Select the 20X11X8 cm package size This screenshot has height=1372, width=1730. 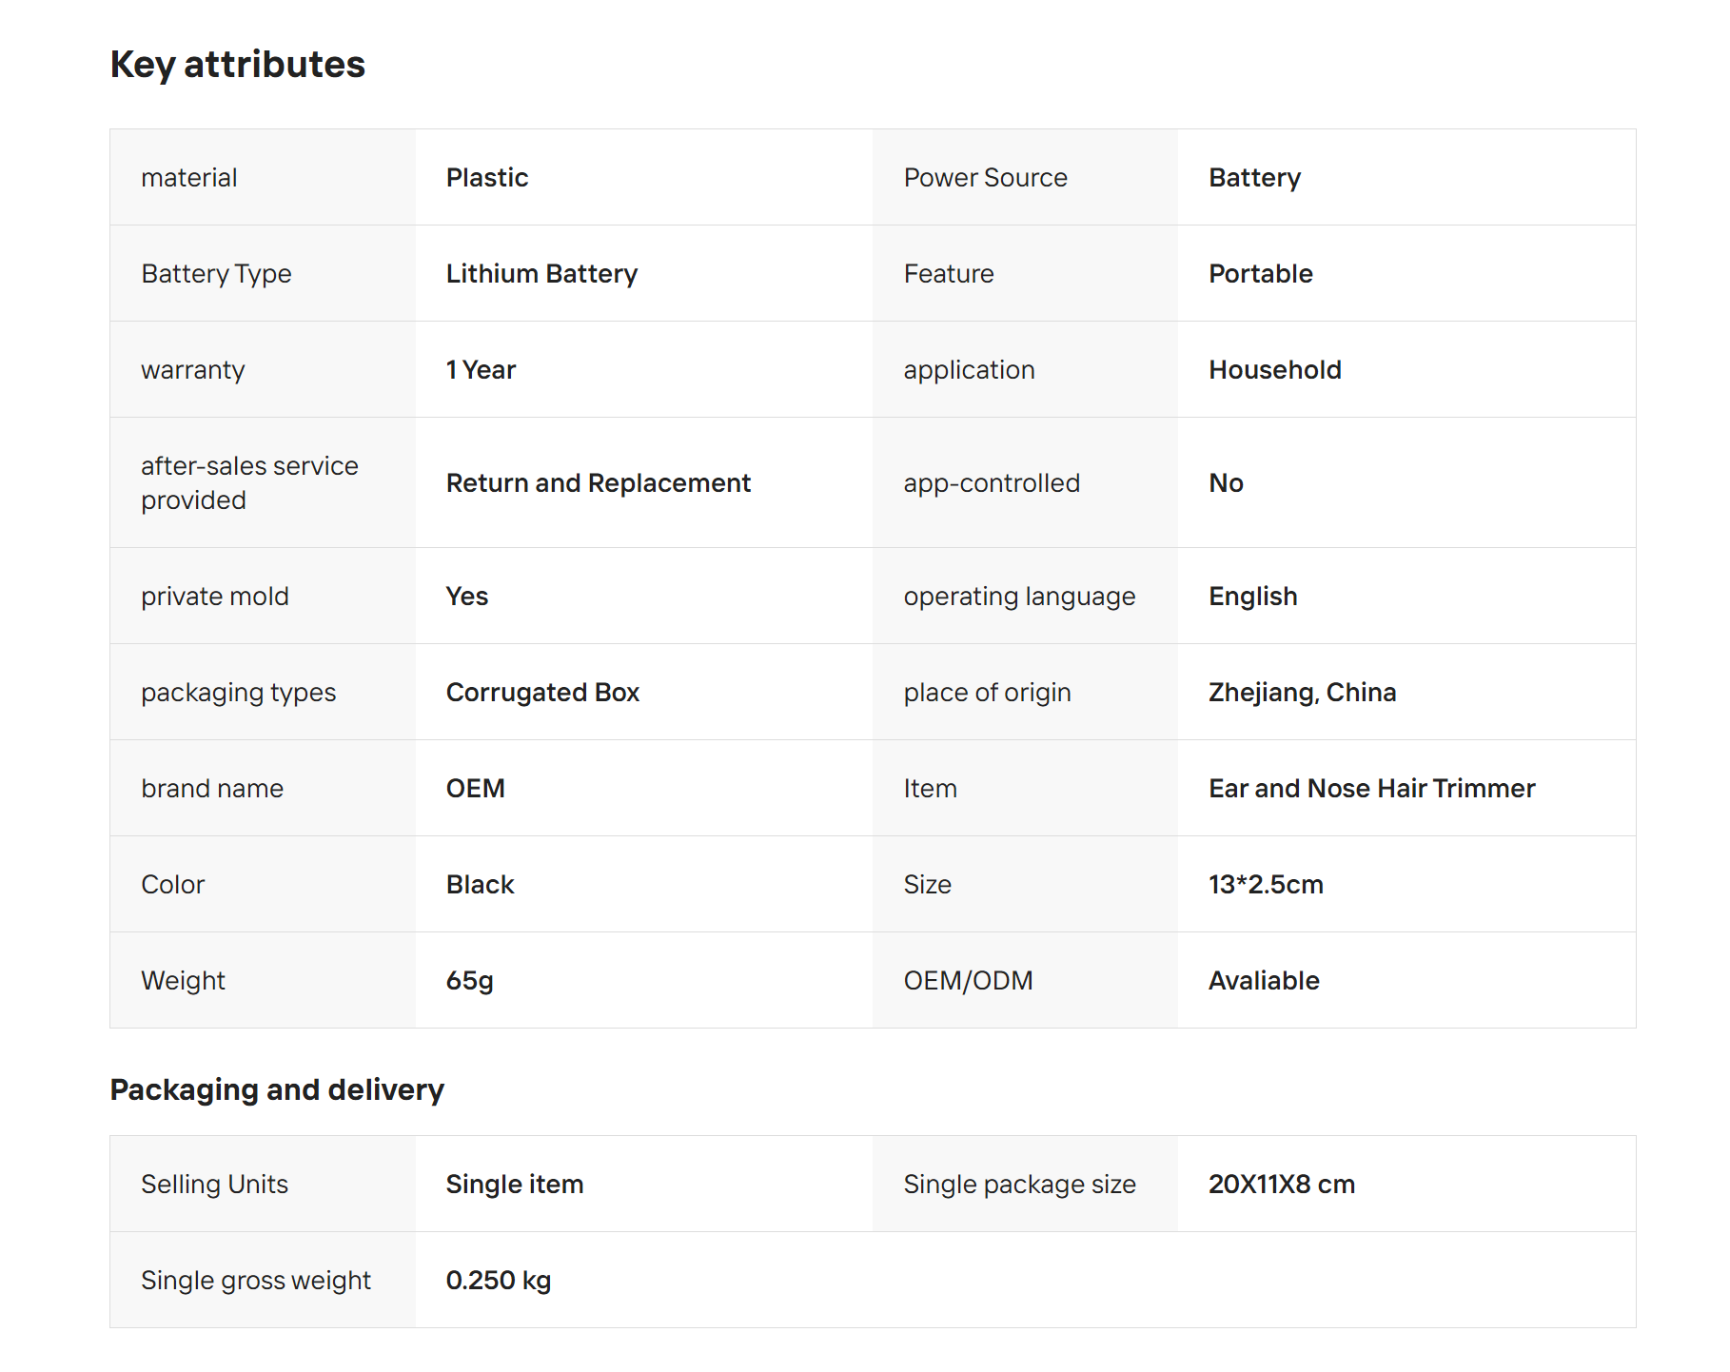1281,1185
